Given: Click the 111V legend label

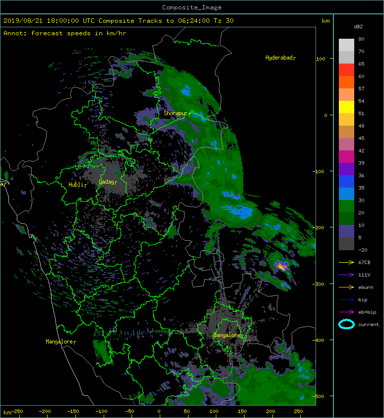Looking at the screenshot, I should coord(364,275).
